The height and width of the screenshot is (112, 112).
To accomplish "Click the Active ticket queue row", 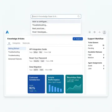I will click(x=96, y=45).
